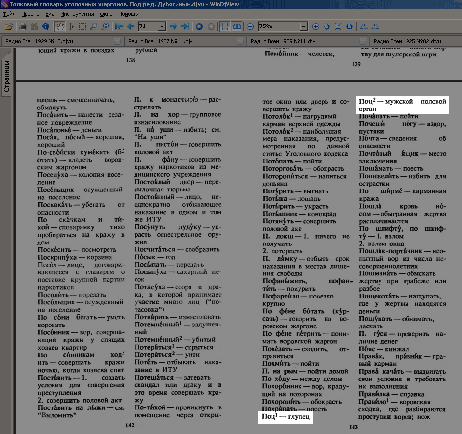Open the page number dropdown
462x434 pixels.
pos(162,27)
